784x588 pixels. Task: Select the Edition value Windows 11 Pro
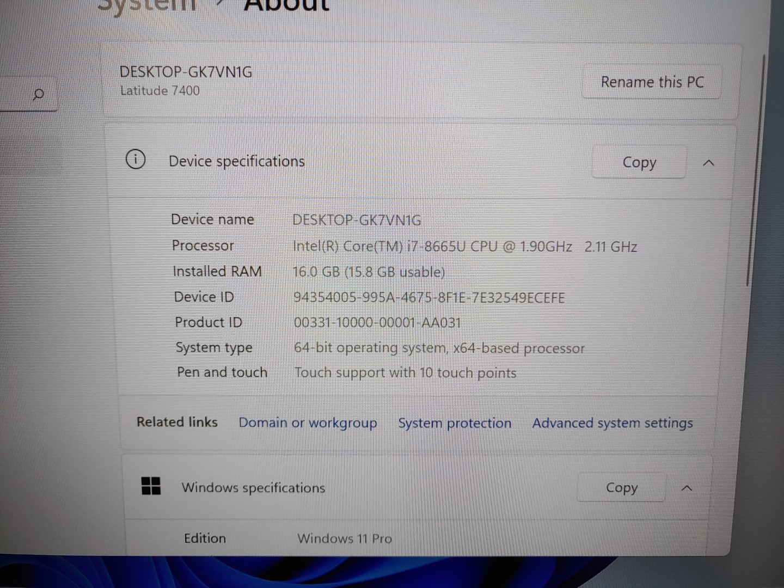(345, 538)
